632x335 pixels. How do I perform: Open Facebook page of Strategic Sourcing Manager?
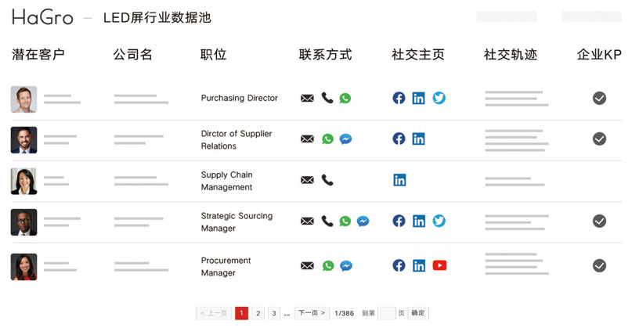click(399, 222)
